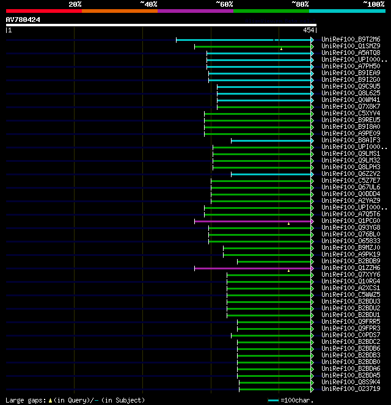
Task: Click the UniRef100_B2BDB6 label
Action: tap(351, 348)
